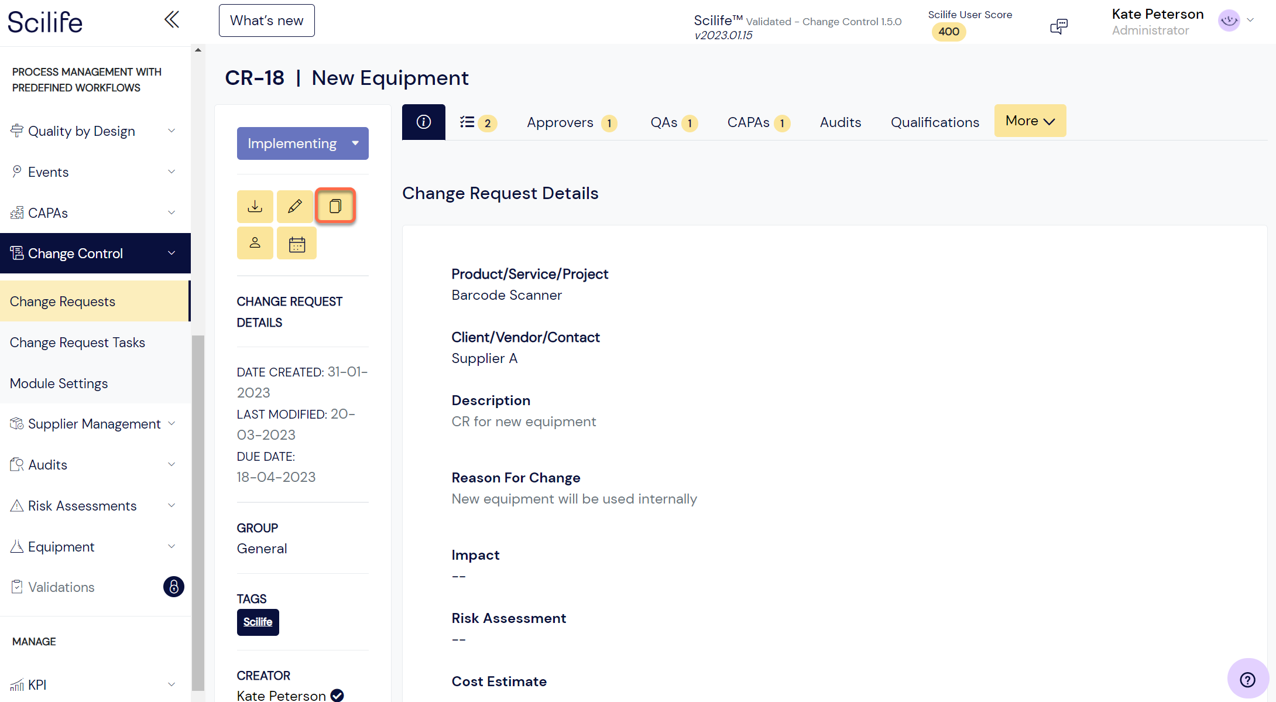Click the sidebar scrollbar up arrow
Image resolution: width=1276 pixels, height=702 pixels.
198,50
